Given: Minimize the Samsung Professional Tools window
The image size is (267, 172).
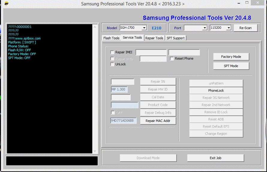Looking at the screenshot, I should (239, 3).
